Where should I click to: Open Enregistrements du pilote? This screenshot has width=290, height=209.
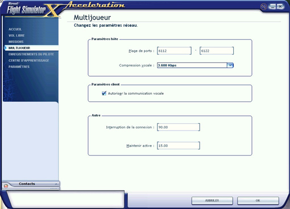tap(31, 55)
